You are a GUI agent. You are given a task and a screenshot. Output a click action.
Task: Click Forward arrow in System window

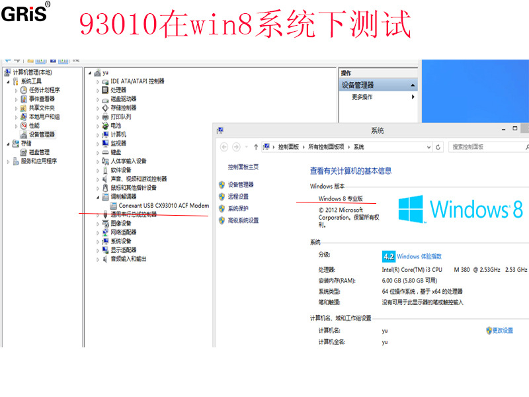click(236, 147)
